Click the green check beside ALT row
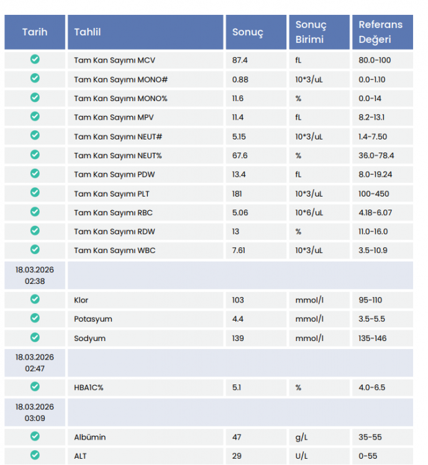This screenshot has height=465, width=428. pos(35,455)
